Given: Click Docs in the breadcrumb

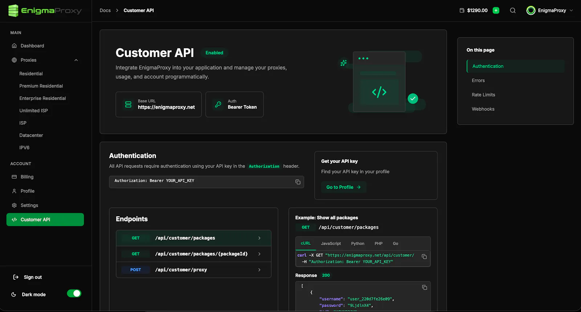Looking at the screenshot, I should click(105, 11).
